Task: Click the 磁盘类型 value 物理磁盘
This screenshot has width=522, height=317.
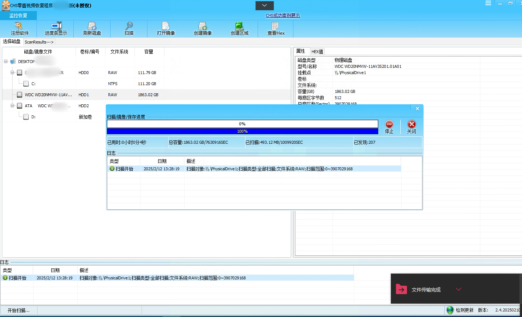Action: tap(343, 60)
